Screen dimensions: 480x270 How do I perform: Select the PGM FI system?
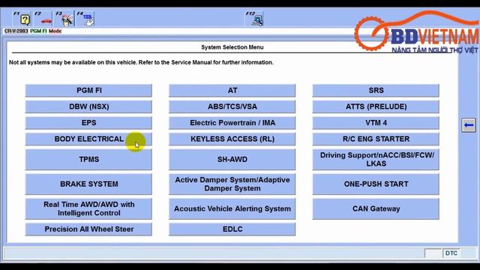pos(88,91)
